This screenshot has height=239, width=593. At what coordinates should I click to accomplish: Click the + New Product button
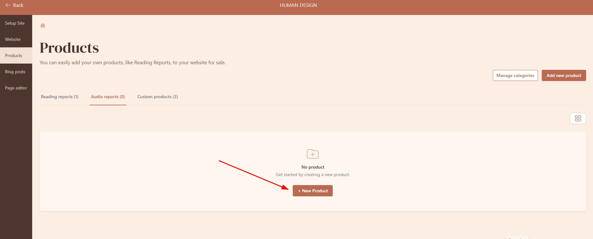(312, 191)
